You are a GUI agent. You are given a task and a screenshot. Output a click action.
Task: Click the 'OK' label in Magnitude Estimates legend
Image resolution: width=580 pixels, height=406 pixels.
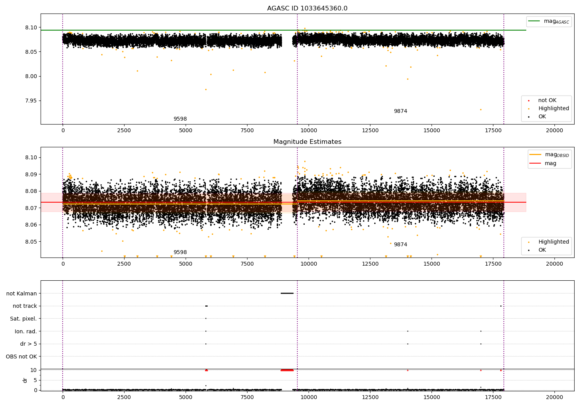tap(542, 250)
